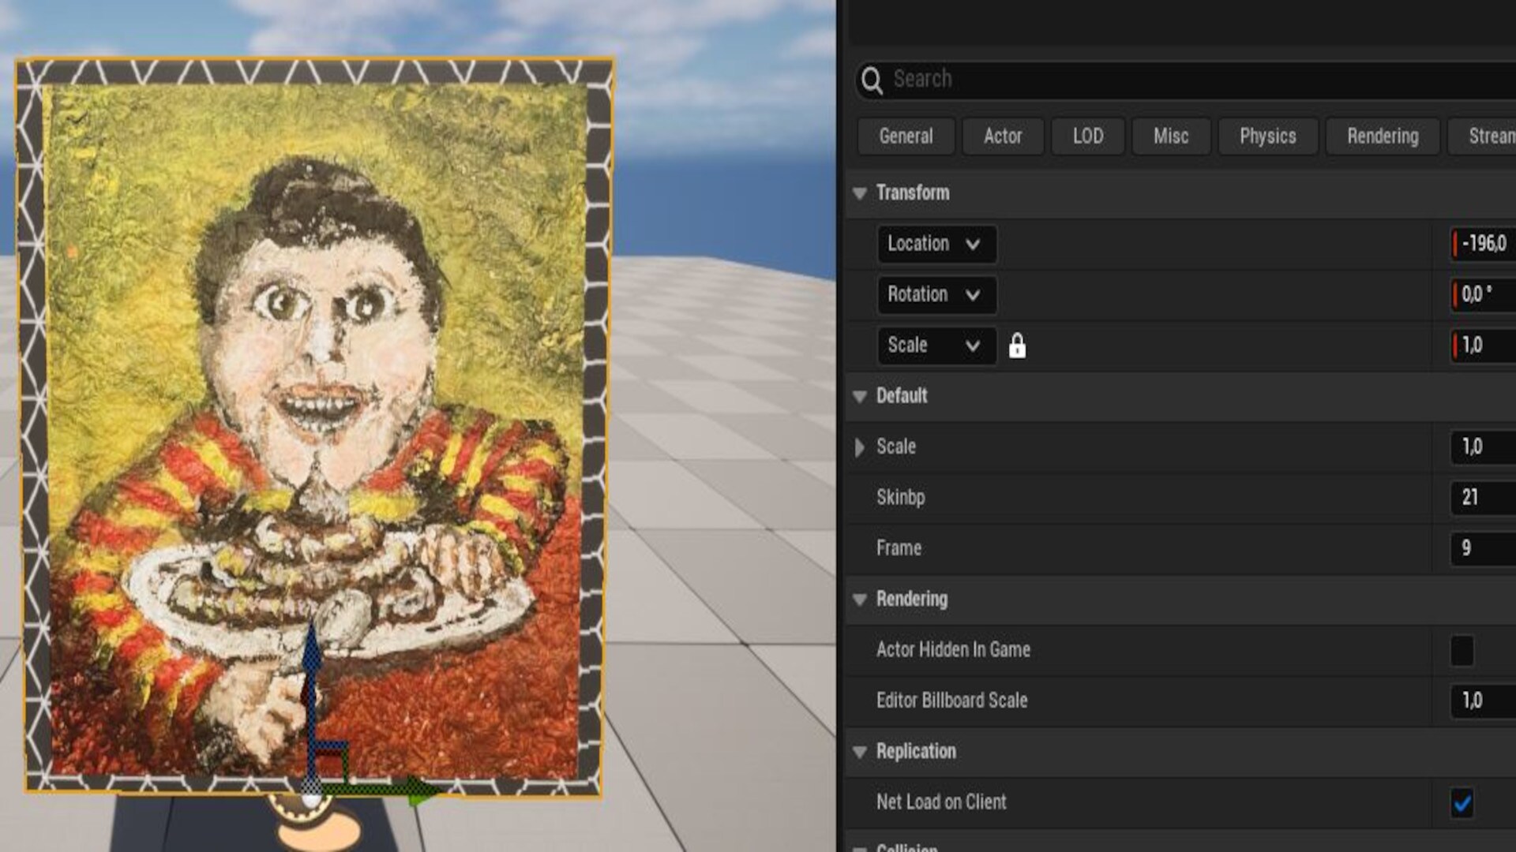Toggle the Scale lock icon
The image size is (1516, 852).
pos(1017,346)
